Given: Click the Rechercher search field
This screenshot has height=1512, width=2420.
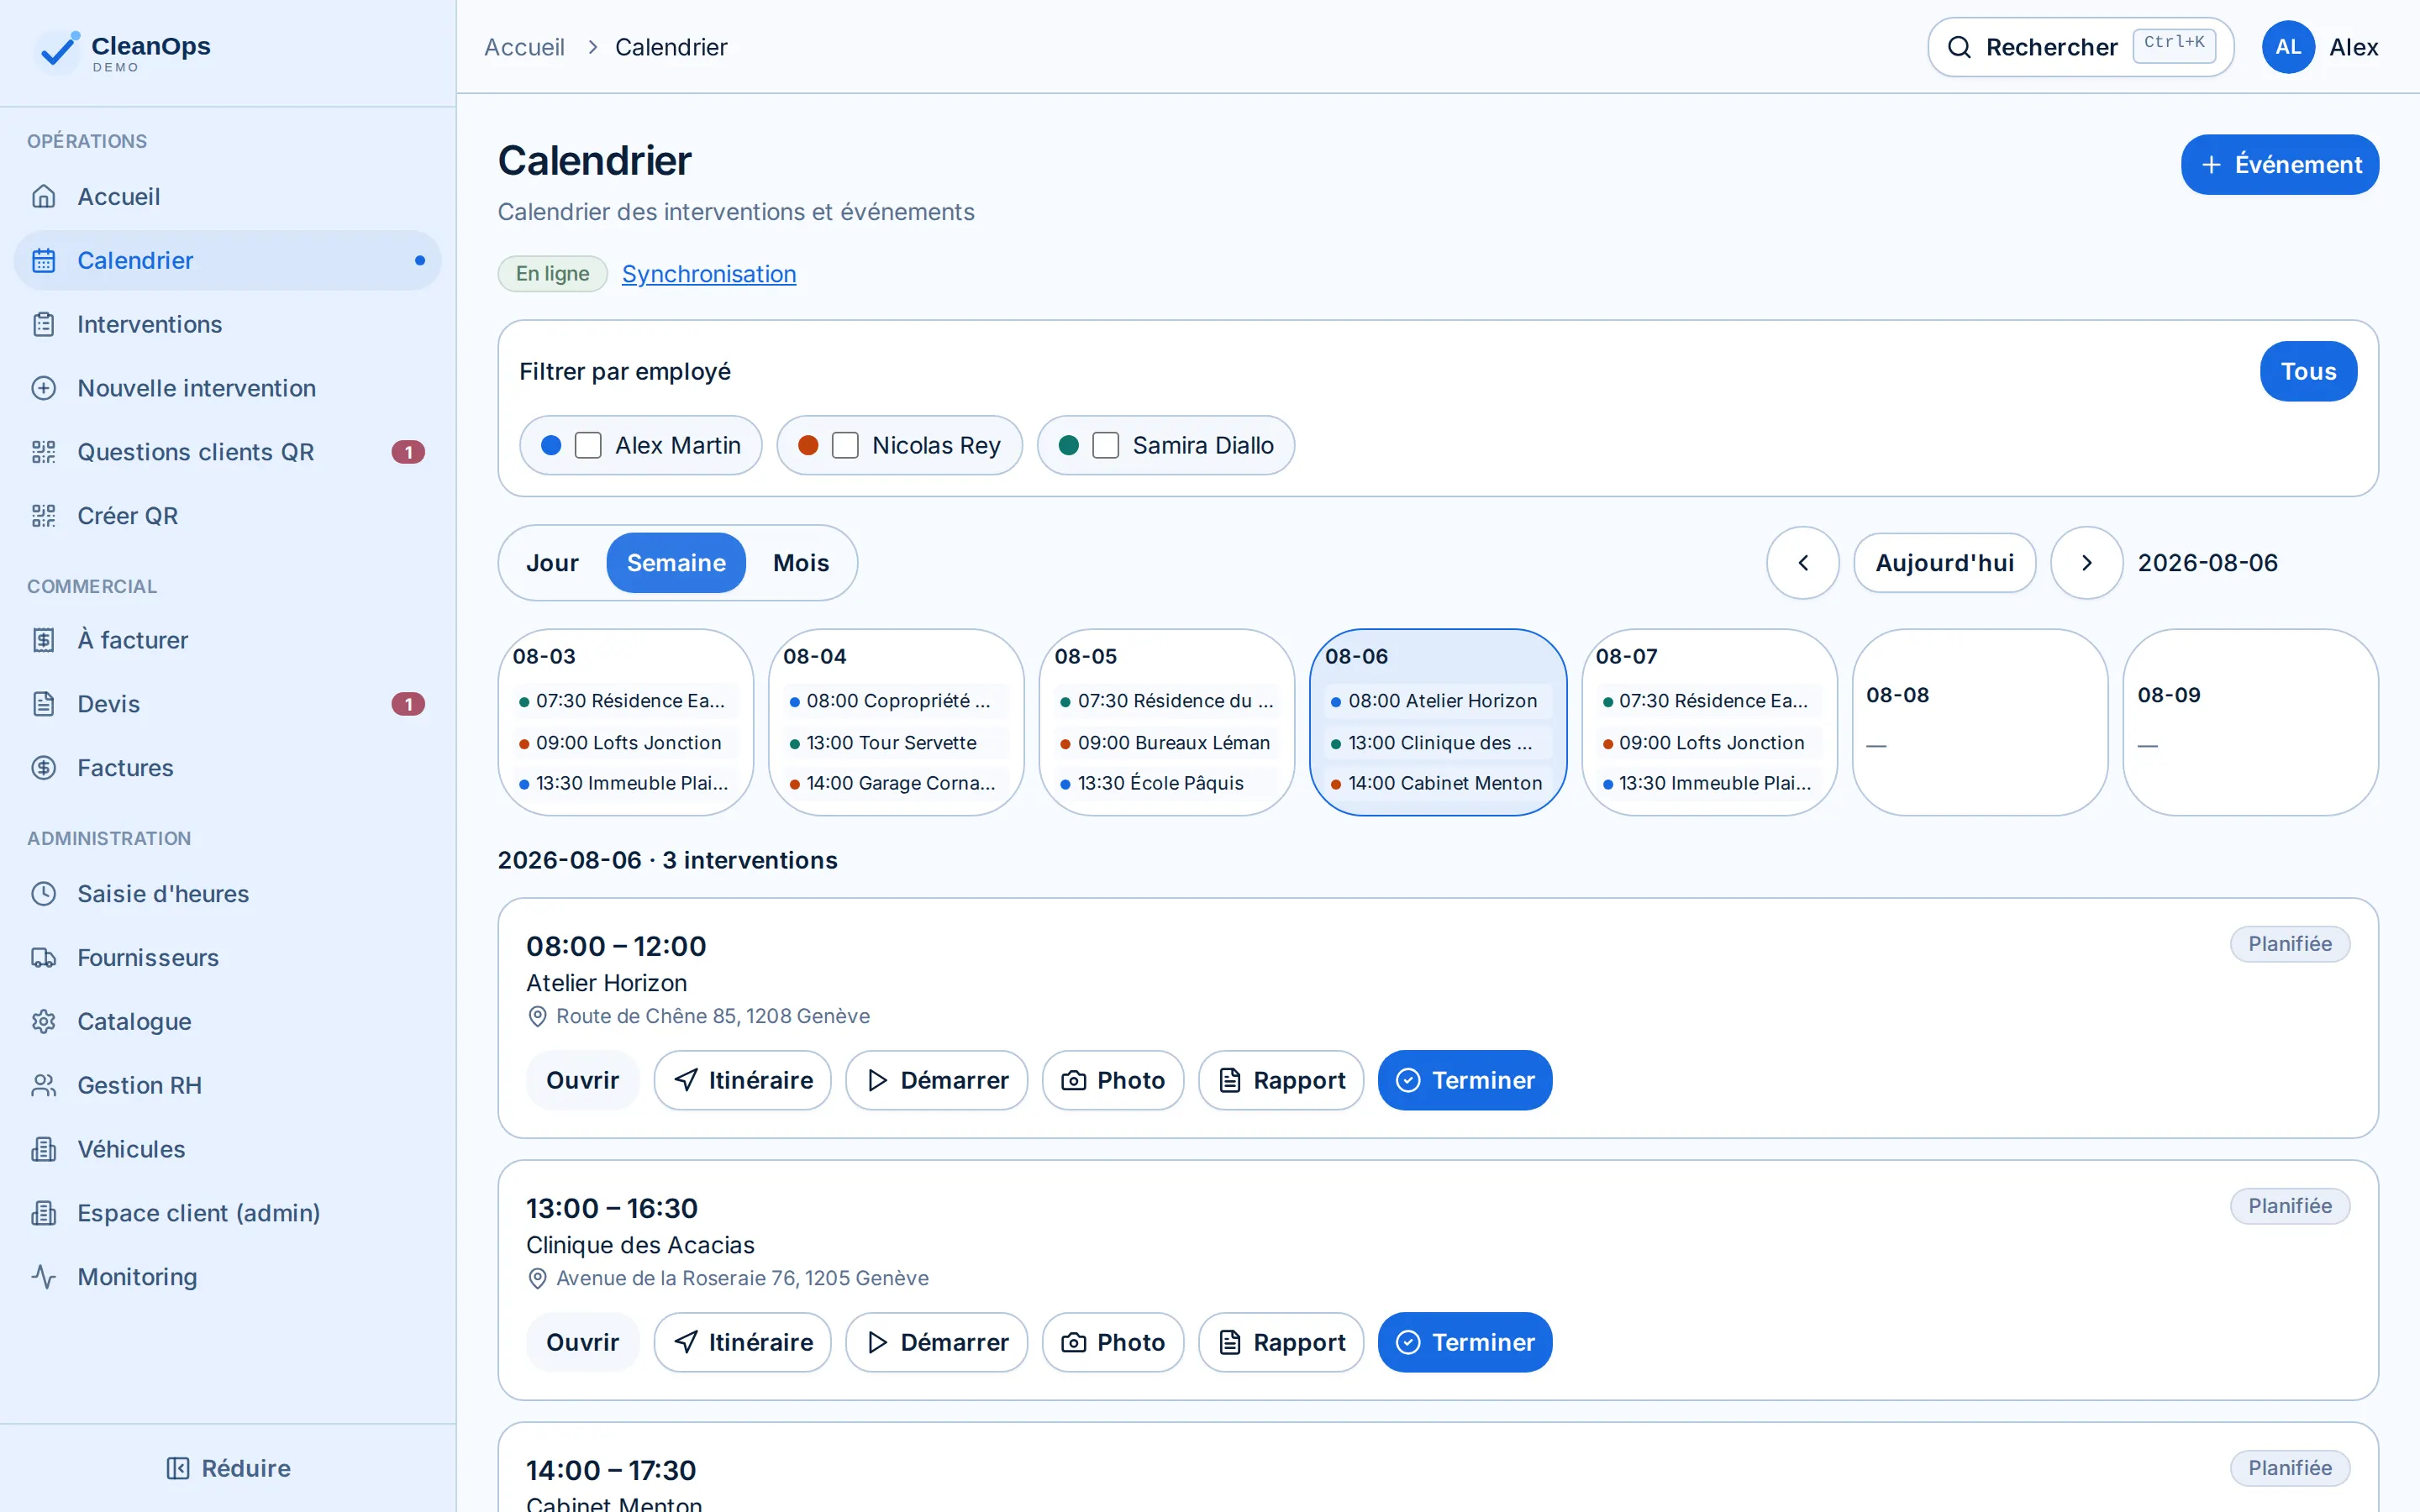Looking at the screenshot, I should click(2081, 48).
